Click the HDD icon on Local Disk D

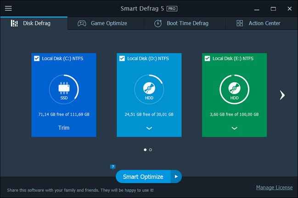[x=149, y=89]
